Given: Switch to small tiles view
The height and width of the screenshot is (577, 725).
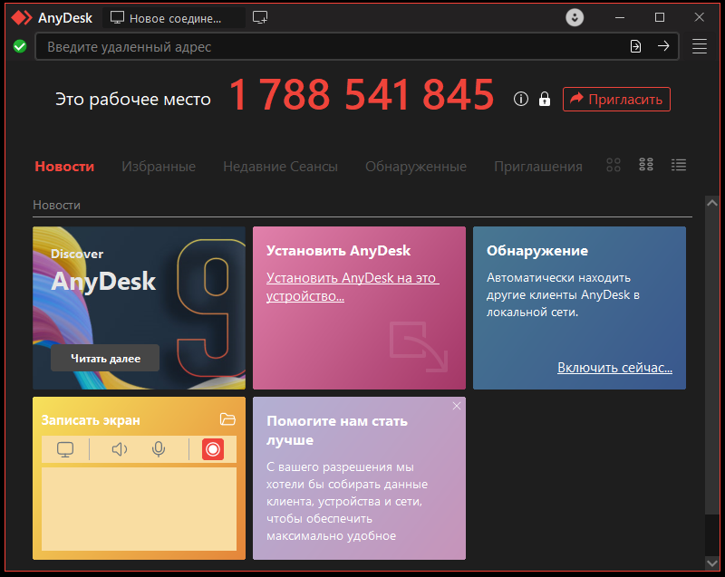Looking at the screenshot, I should (x=646, y=165).
